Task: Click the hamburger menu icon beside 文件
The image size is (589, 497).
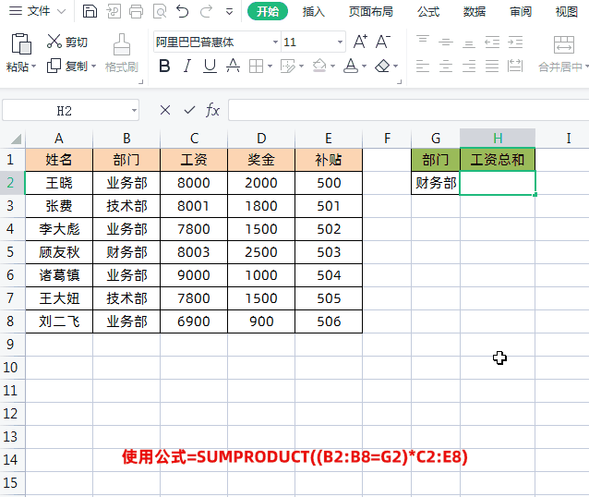Action: pos(16,11)
